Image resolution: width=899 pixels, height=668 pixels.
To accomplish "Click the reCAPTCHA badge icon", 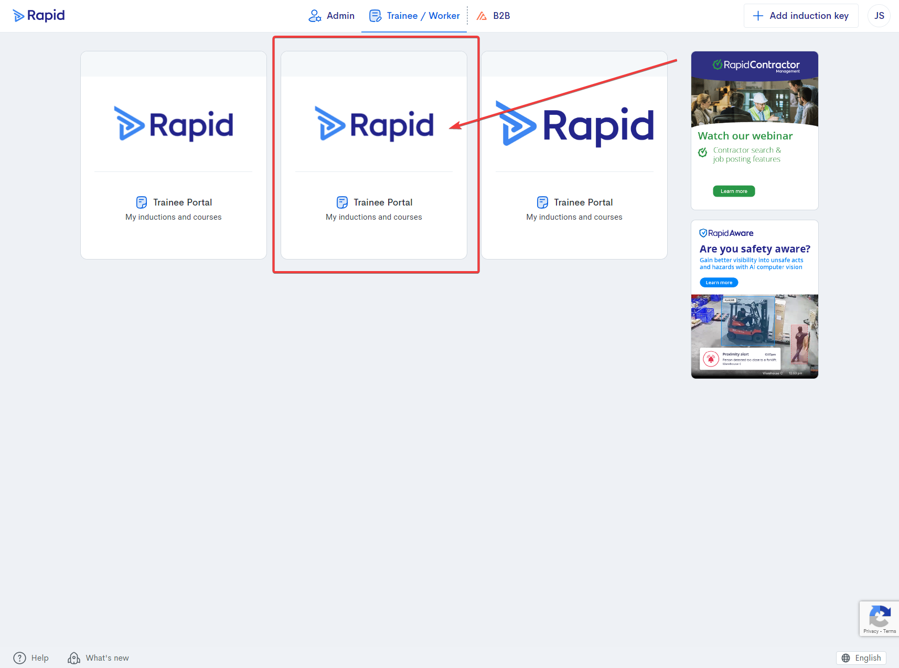I will [880, 616].
